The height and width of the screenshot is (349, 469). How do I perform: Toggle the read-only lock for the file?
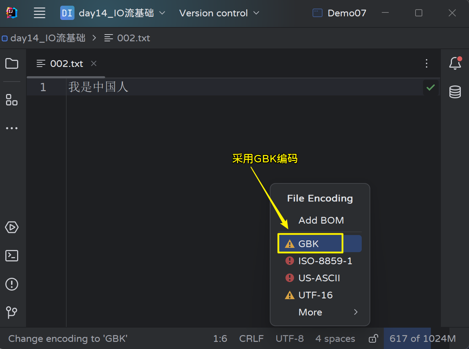pos(373,338)
